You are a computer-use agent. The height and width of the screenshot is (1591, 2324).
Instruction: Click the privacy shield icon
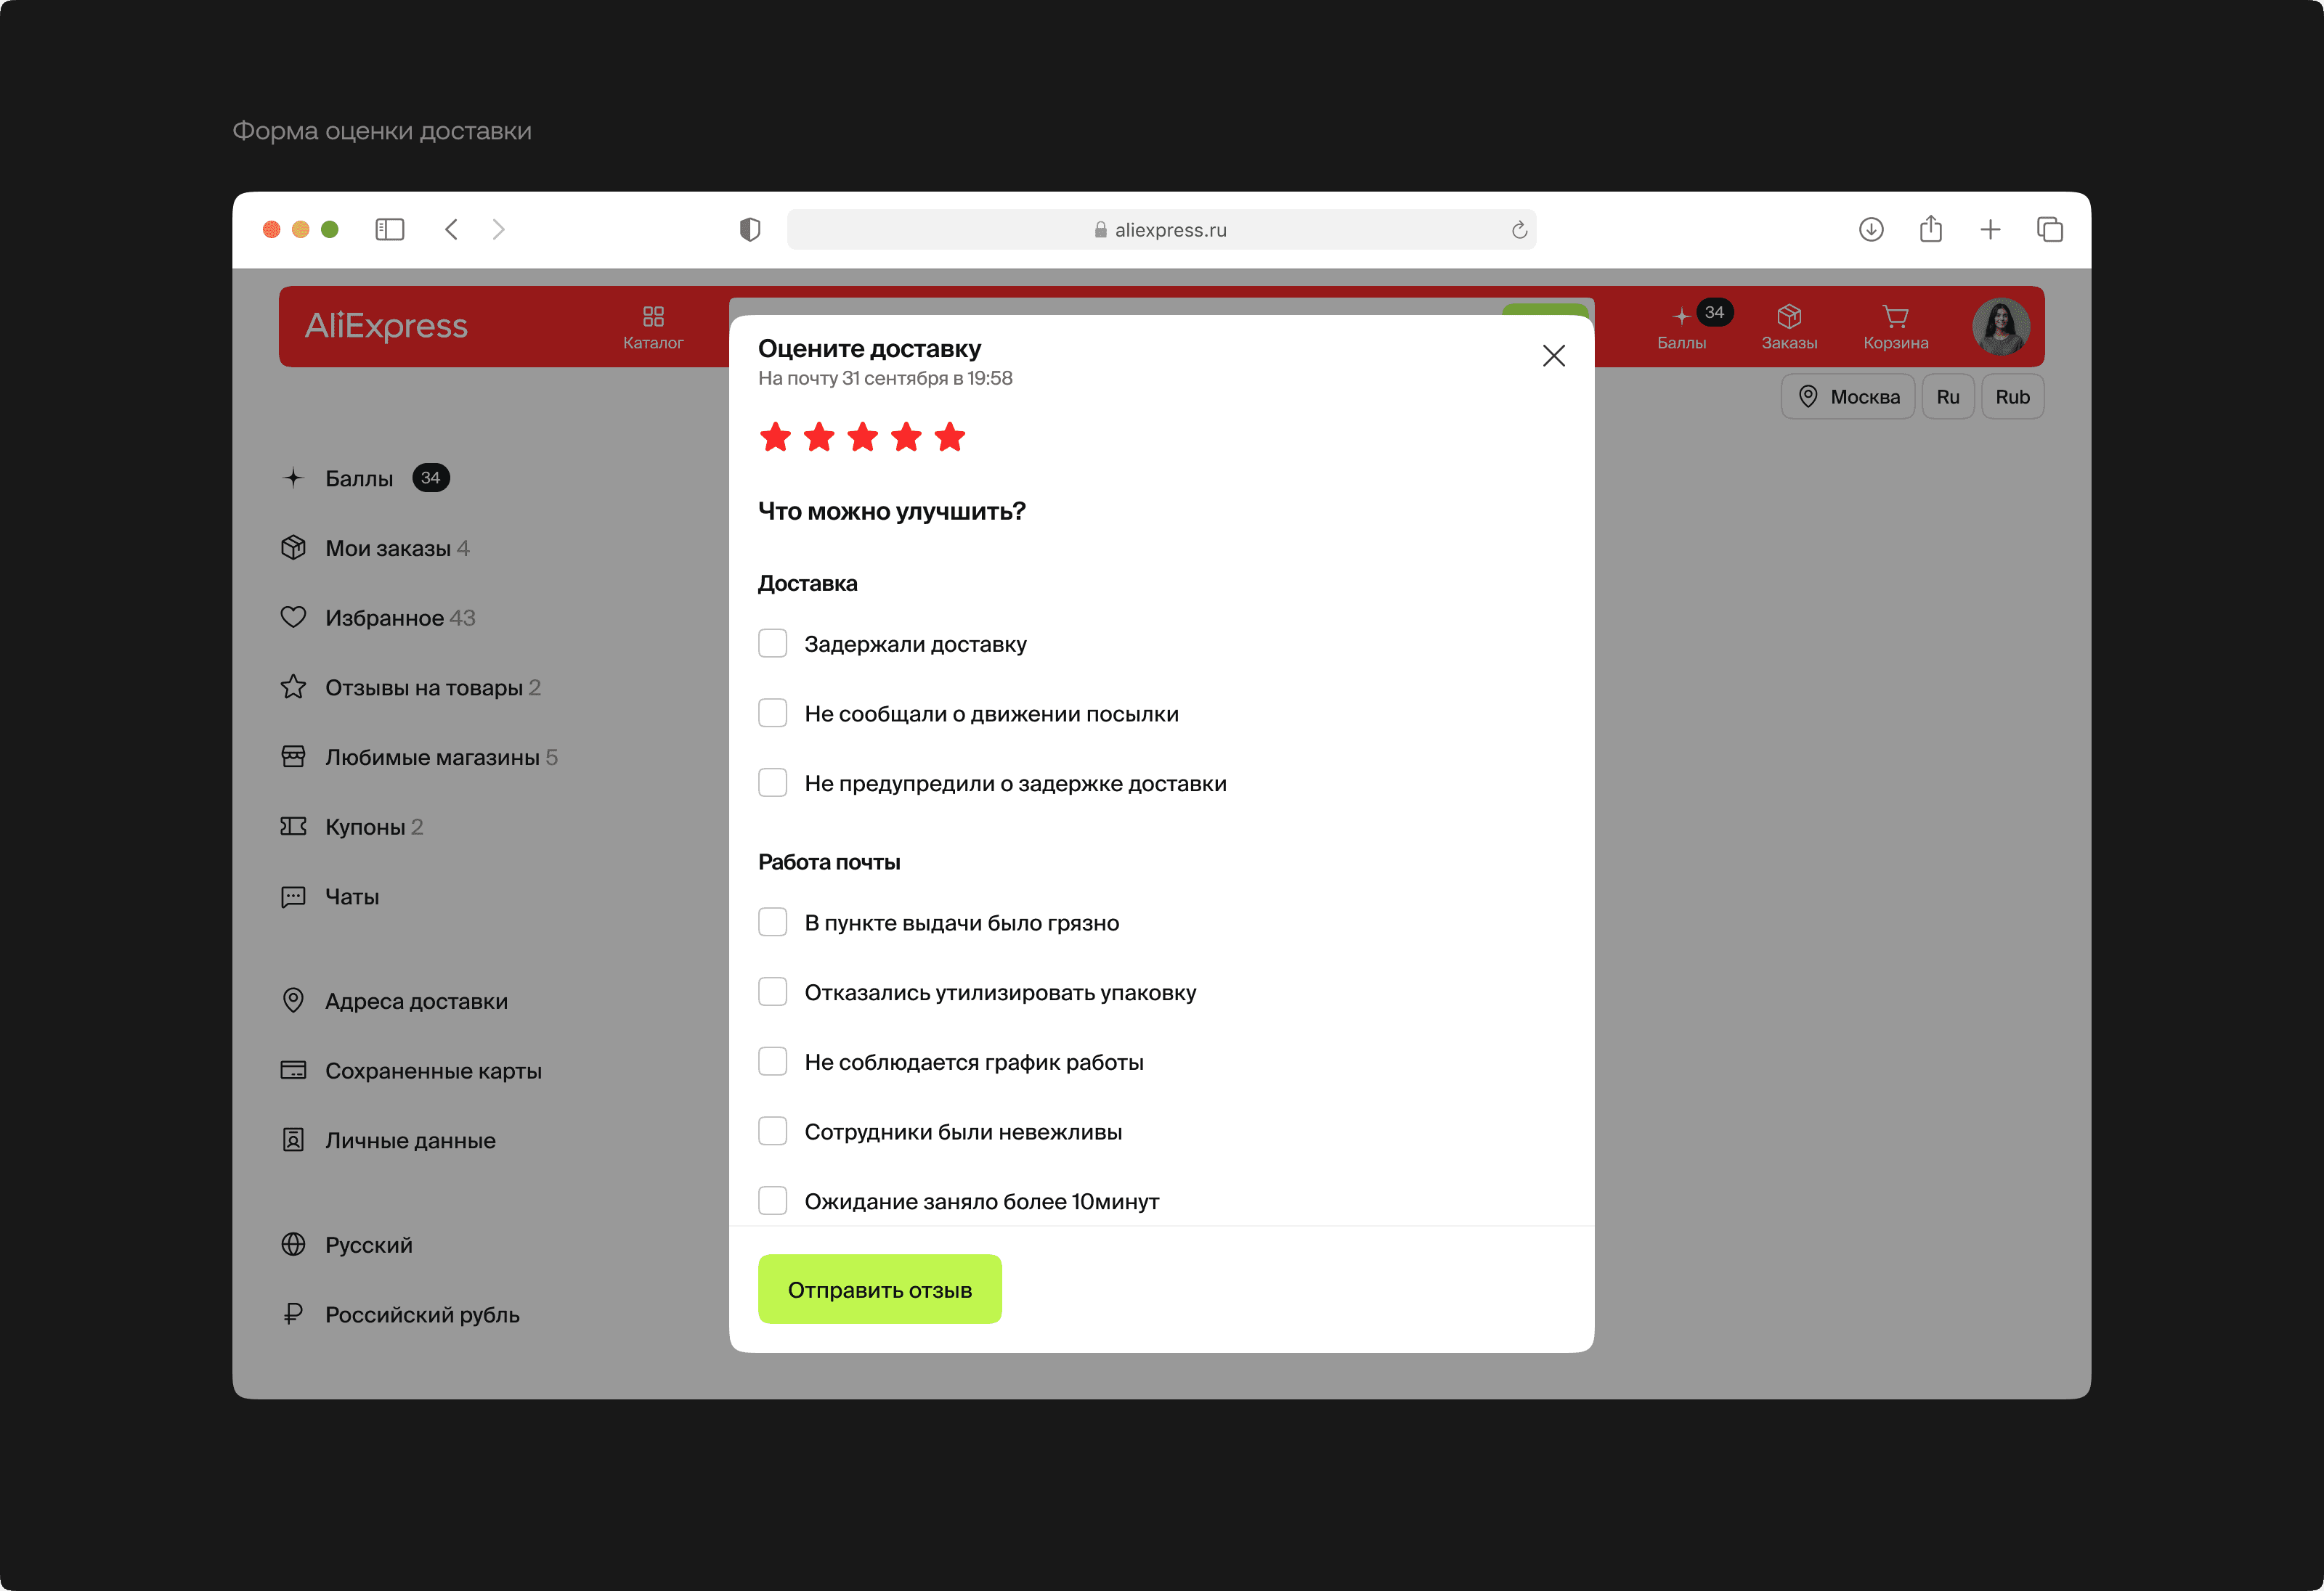click(x=750, y=230)
